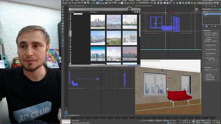Select the top-left city skyline thumbnail
221x124 pixels.
pyautogui.click(x=98, y=22)
